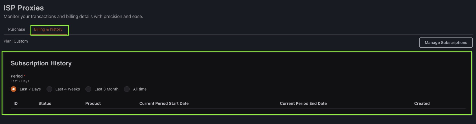Click the page subtitle about monitoring transactions
Viewport: 476px width, 124px height.
[73, 16]
